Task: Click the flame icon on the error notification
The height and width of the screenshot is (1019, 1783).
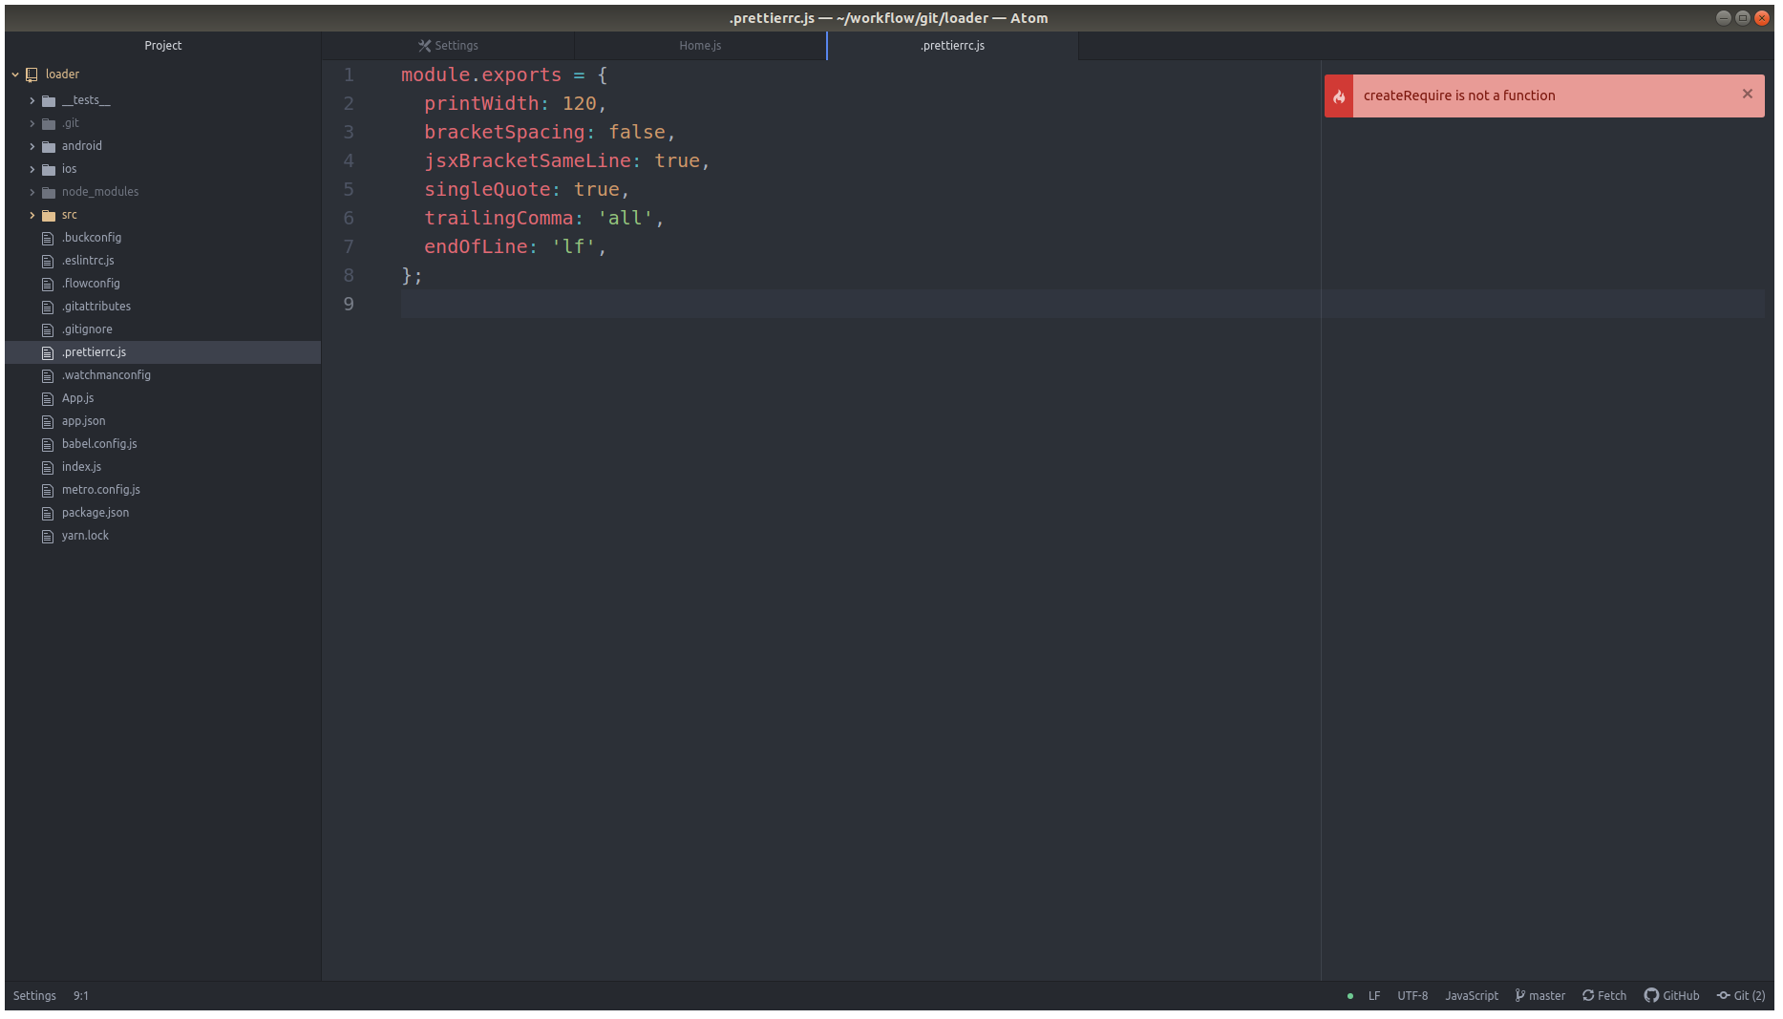Action: point(1339,96)
